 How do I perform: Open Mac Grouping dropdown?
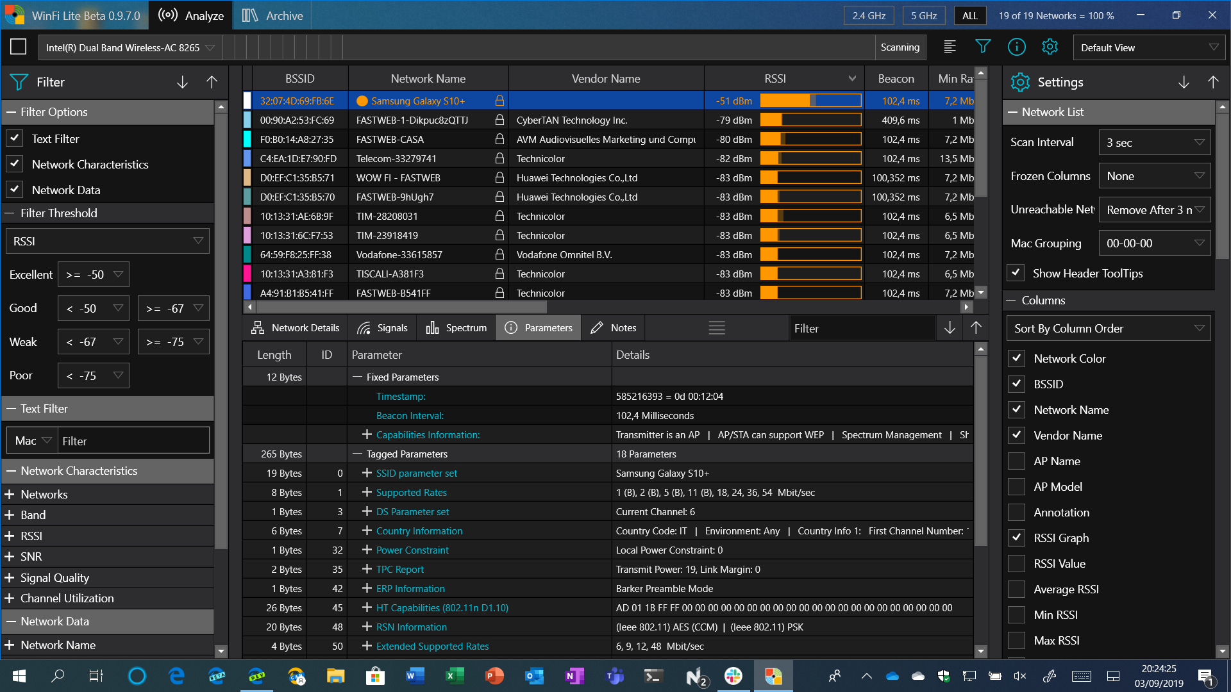point(1154,243)
